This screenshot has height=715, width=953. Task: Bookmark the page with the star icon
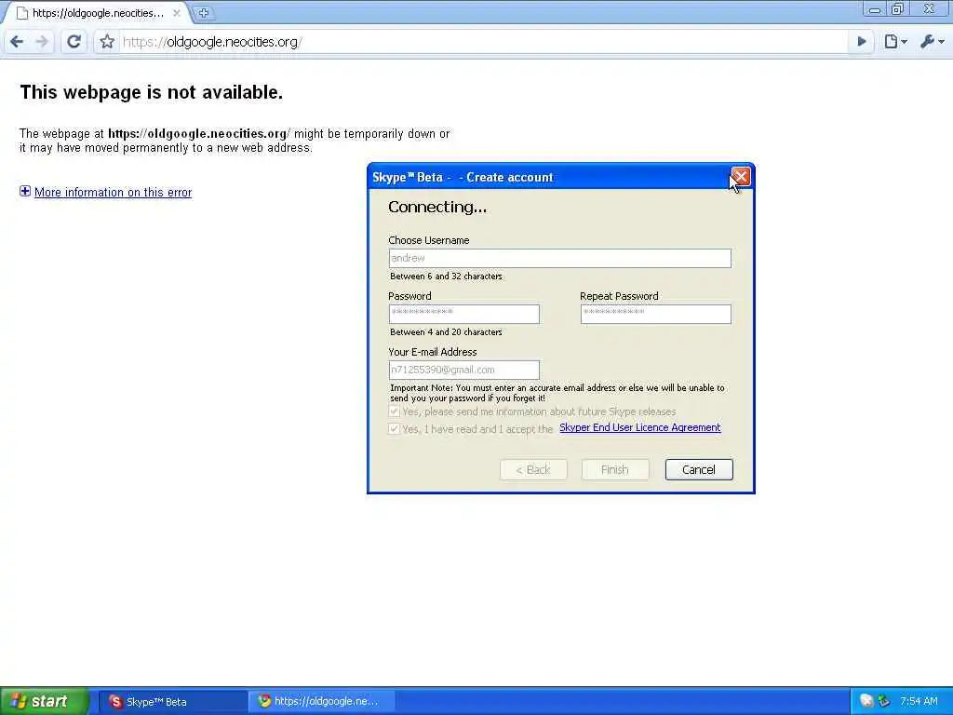point(107,41)
